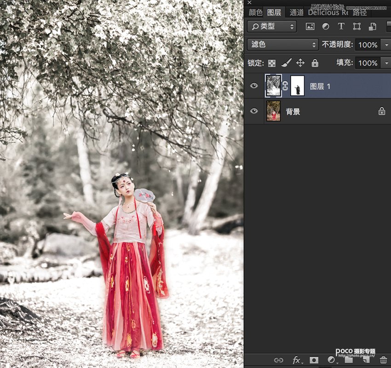
Task: Click the 填充 fill value field
Action: click(x=368, y=63)
